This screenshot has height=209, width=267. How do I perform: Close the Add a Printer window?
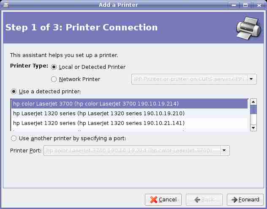click(x=259, y=5)
